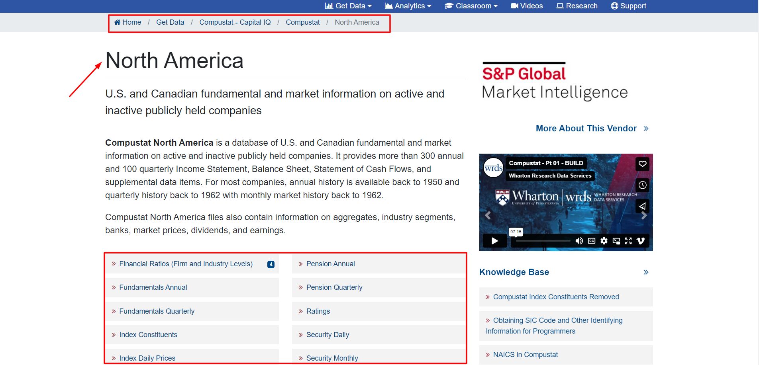Expand Knowledge Base via double chevron
The height and width of the screenshot is (365, 759).
(x=646, y=272)
